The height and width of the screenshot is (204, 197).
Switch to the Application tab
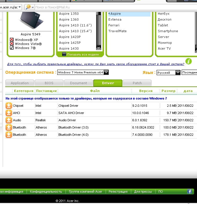pos(20,83)
